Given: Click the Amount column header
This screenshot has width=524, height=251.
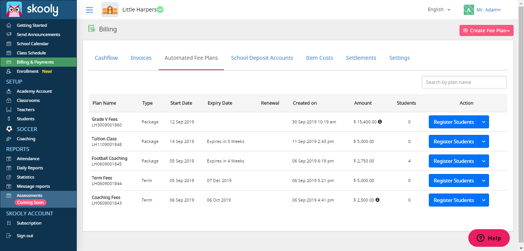Looking at the screenshot, I should [363, 103].
